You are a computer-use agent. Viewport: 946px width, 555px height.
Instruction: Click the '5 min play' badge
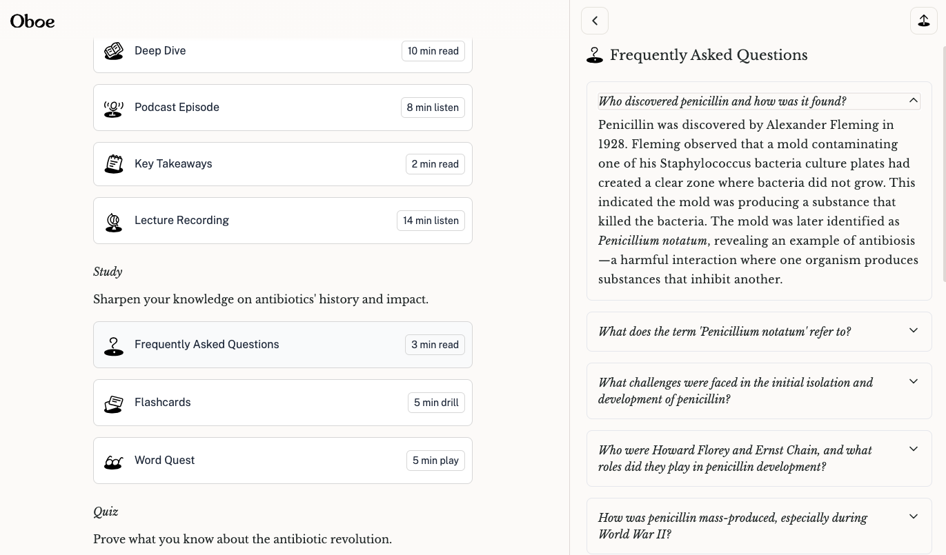(435, 461)
